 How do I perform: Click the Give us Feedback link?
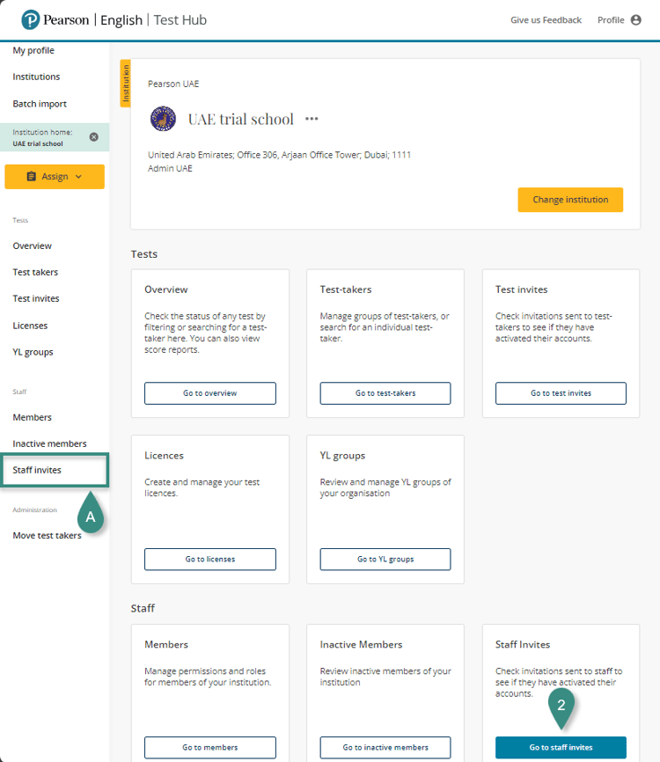pyautogui.click(x=546, y=20)
